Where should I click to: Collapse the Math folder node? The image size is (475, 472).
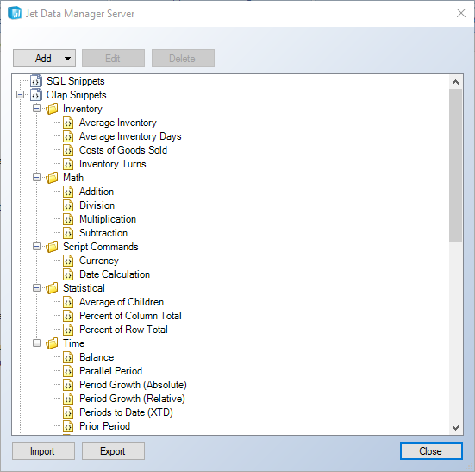(x=36, y=178)
